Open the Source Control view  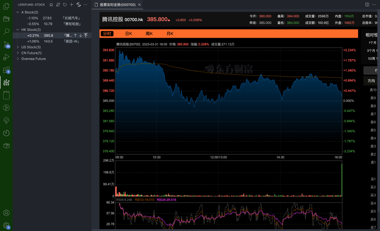point(6,44)
